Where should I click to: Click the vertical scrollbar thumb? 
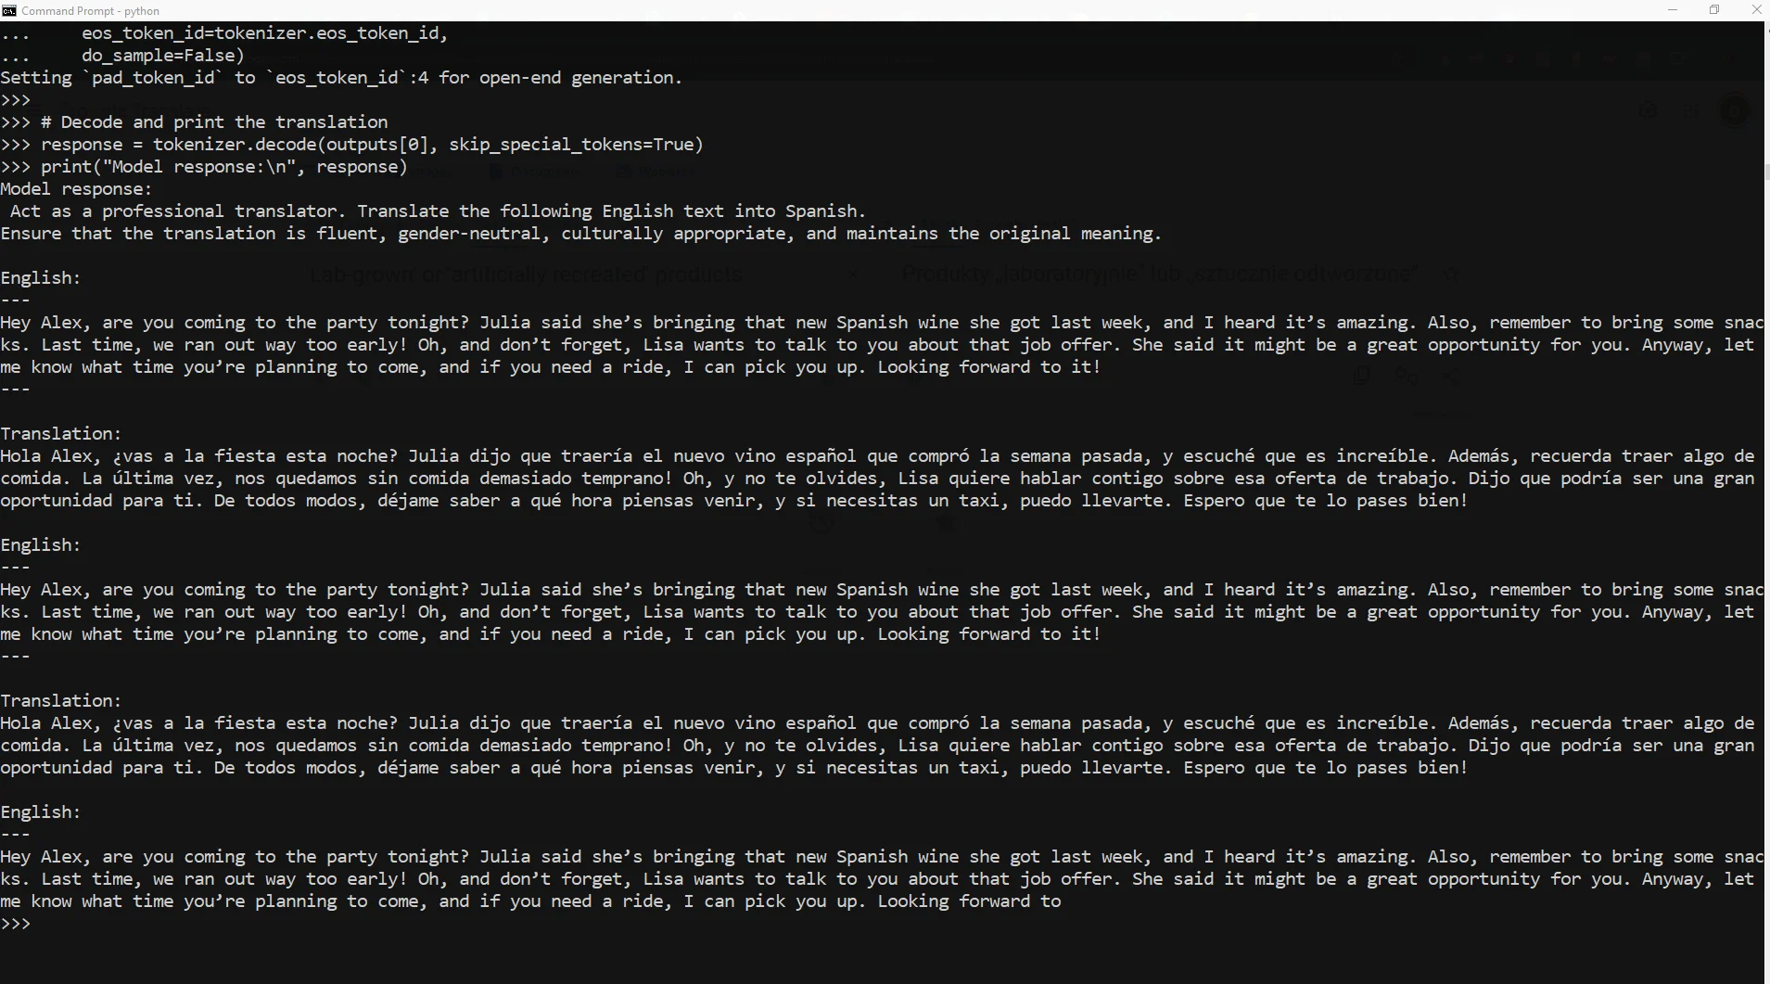click(x=1766, y=172)
